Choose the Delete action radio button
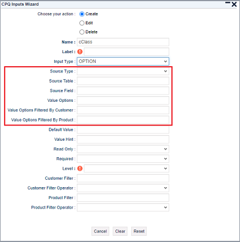The height and width of the screenshot is (242, 240). point(82,32)
